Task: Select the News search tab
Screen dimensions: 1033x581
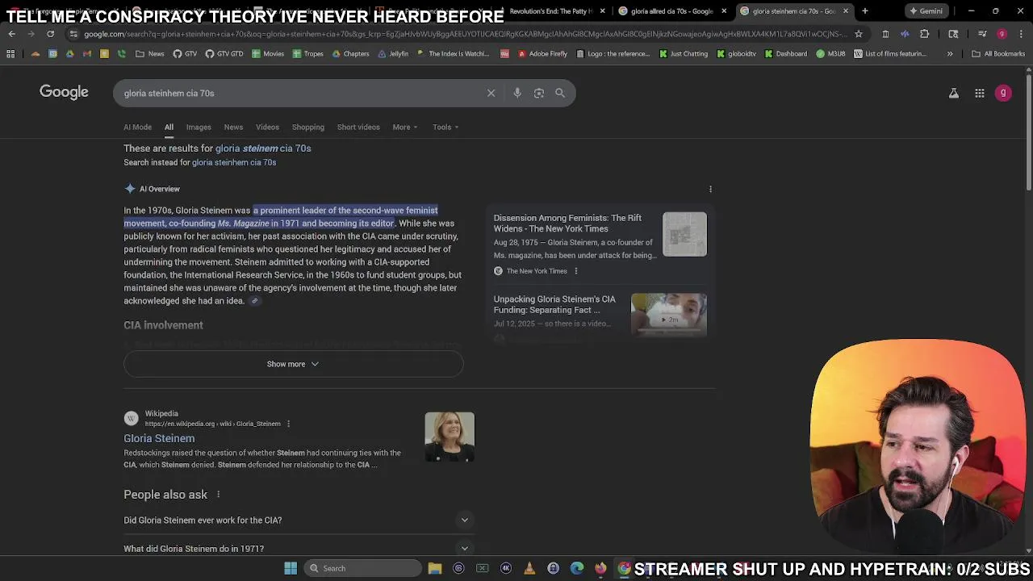Action: [233, 127]
